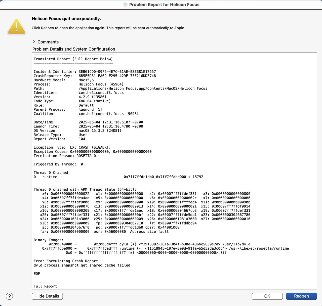Click the x0 register value 0x0000000000000022
Image resolution: width=322 pixels, height=306 pixels.
70,194
